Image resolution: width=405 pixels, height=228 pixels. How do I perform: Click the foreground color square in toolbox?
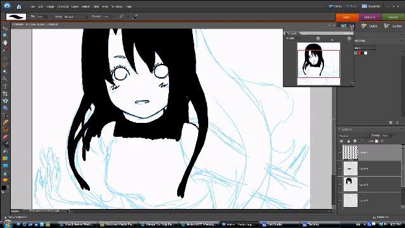(x=4, y=187)
